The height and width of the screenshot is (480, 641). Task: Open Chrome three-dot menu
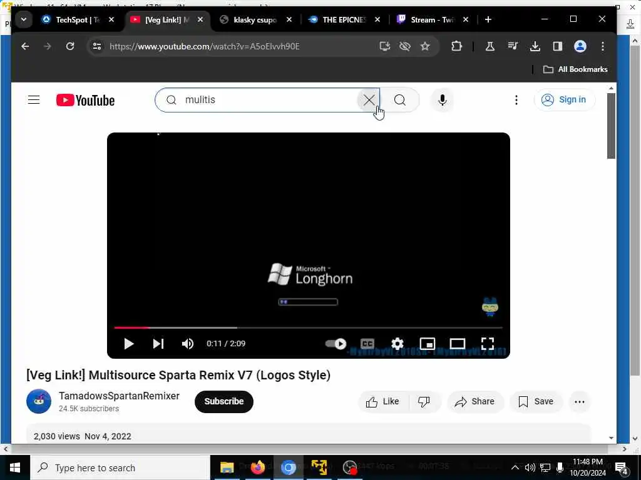click(603, 46)
